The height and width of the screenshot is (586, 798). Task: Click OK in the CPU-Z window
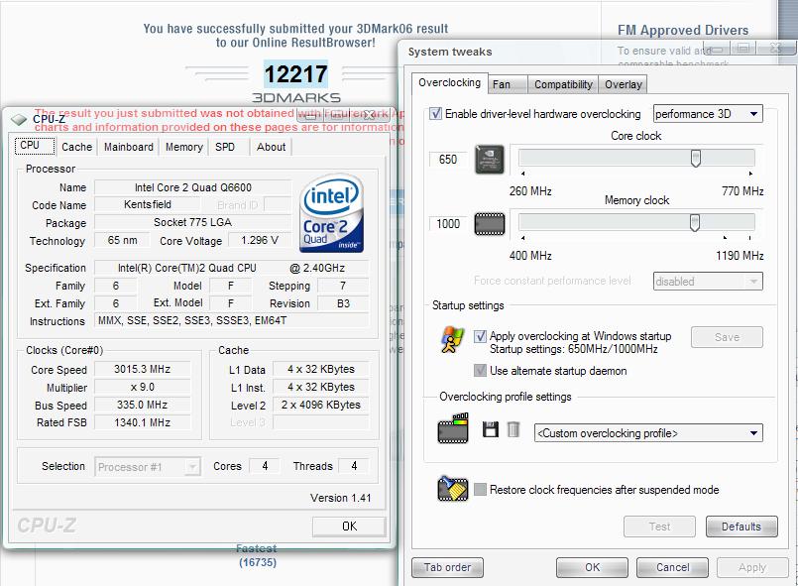click(349, 527)
